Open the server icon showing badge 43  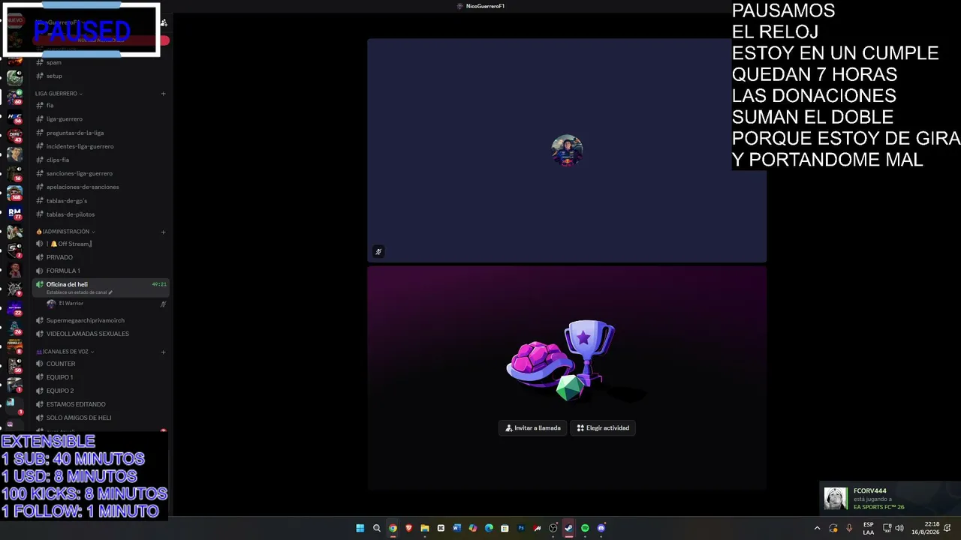tap(14, 136)
